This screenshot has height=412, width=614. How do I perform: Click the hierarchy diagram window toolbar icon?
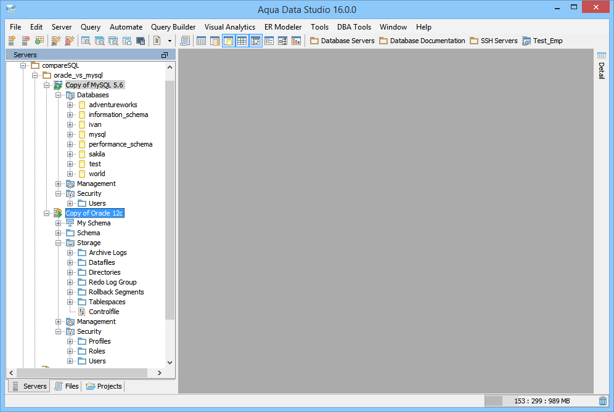click(x=283, y=40)
